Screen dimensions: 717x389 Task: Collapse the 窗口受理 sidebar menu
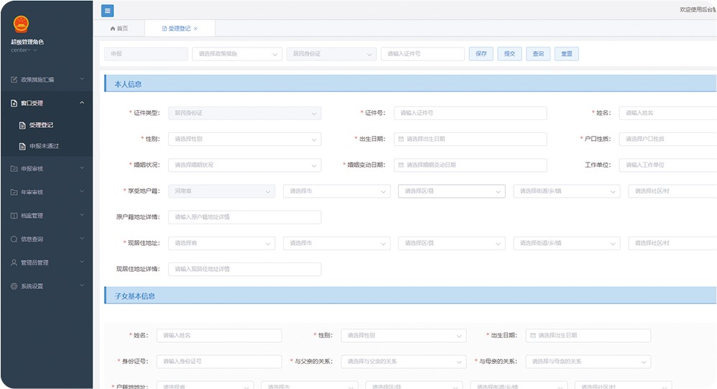(46, 104)
